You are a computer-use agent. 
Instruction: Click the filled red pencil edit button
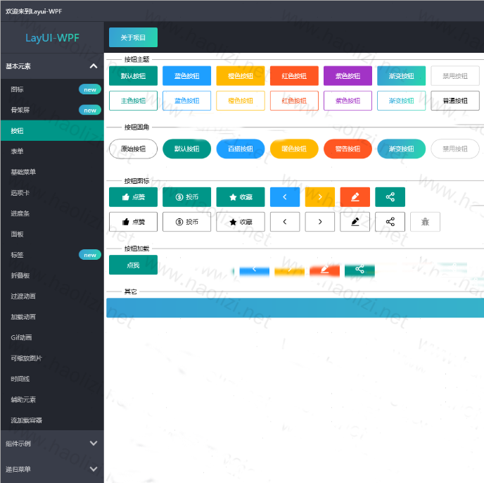coord(355,197)
